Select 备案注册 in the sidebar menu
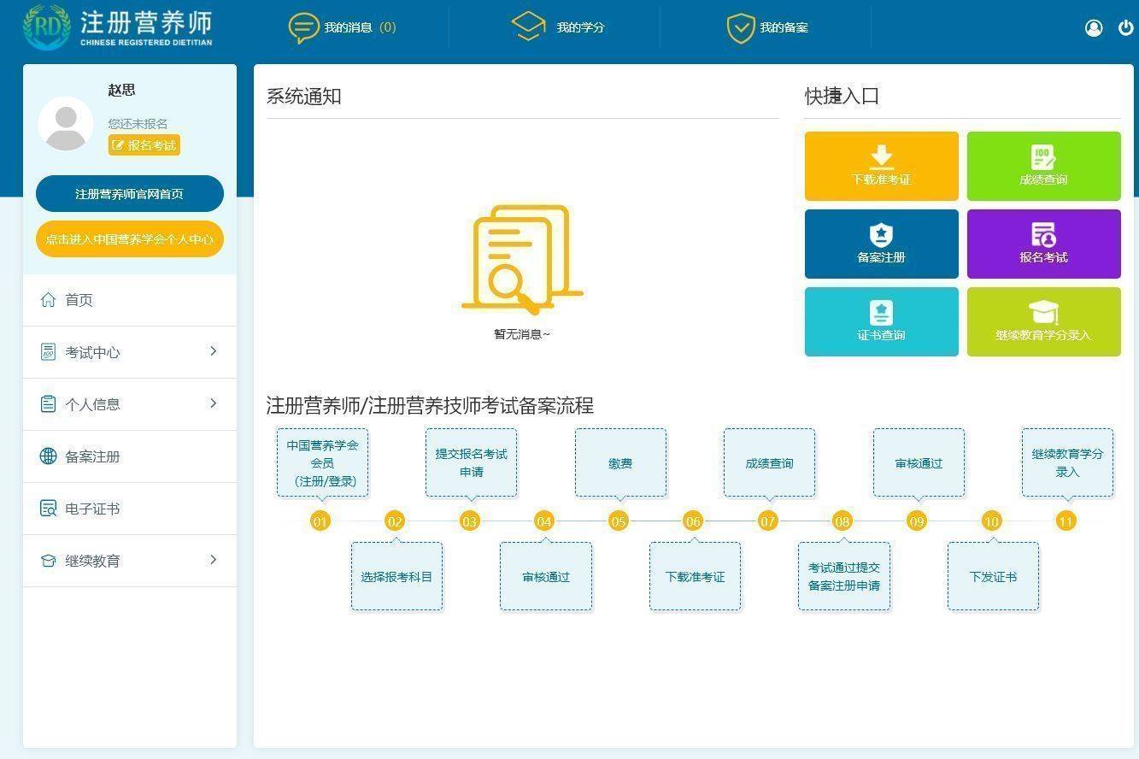 point(92,456)
